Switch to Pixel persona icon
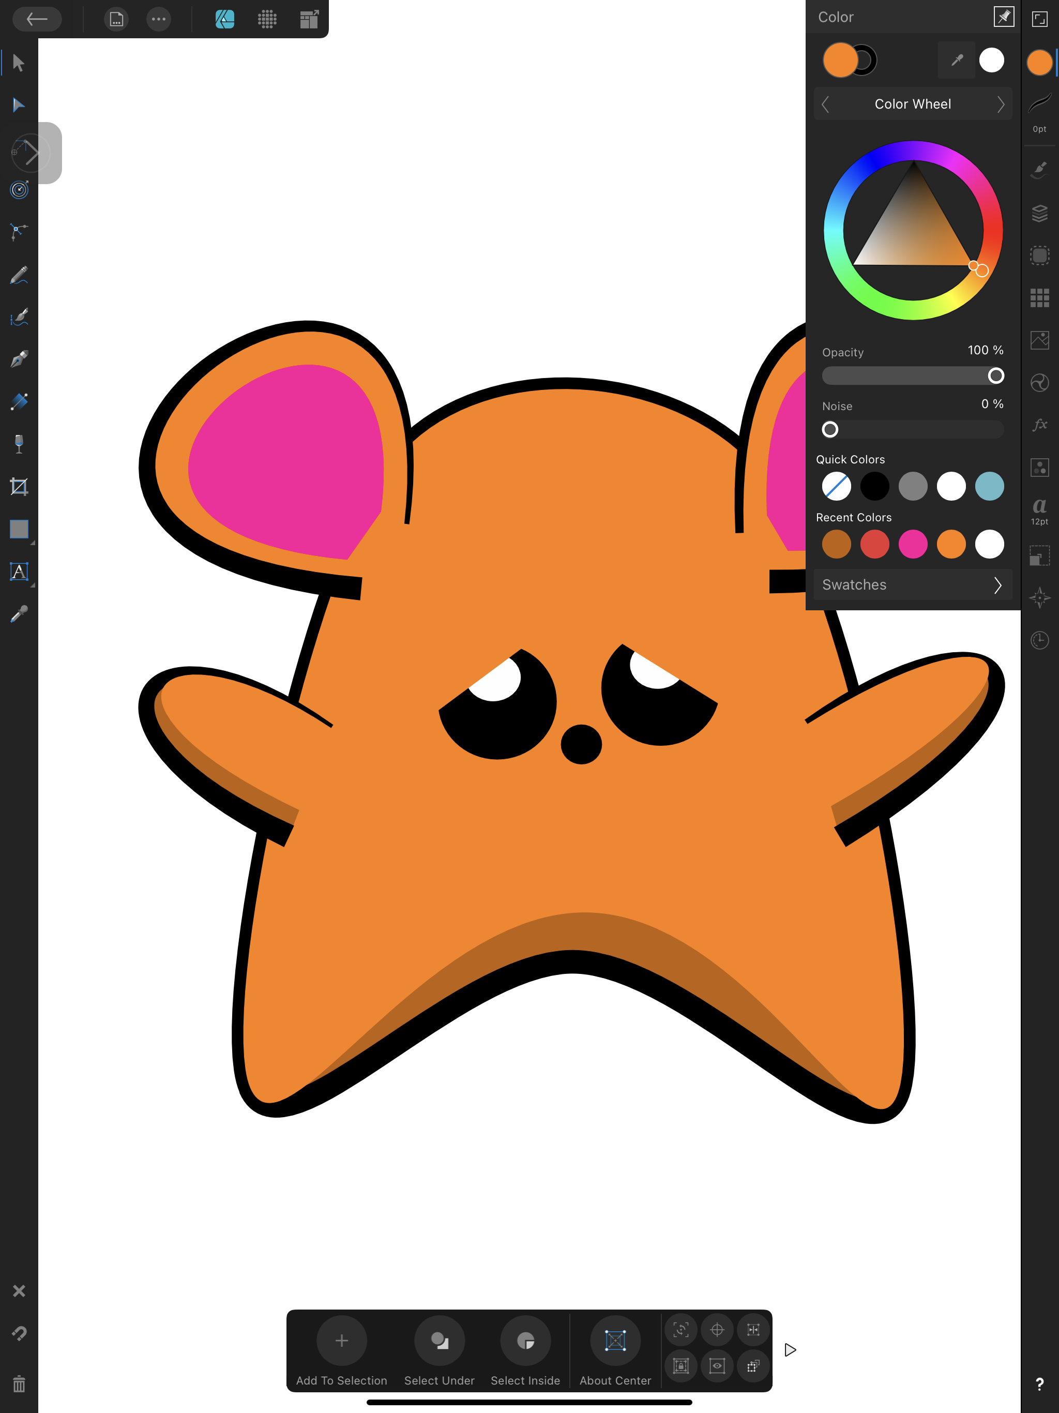The width and height of the screenshot is (1059, 1413). pyautogui.click(x=267, y=19)
